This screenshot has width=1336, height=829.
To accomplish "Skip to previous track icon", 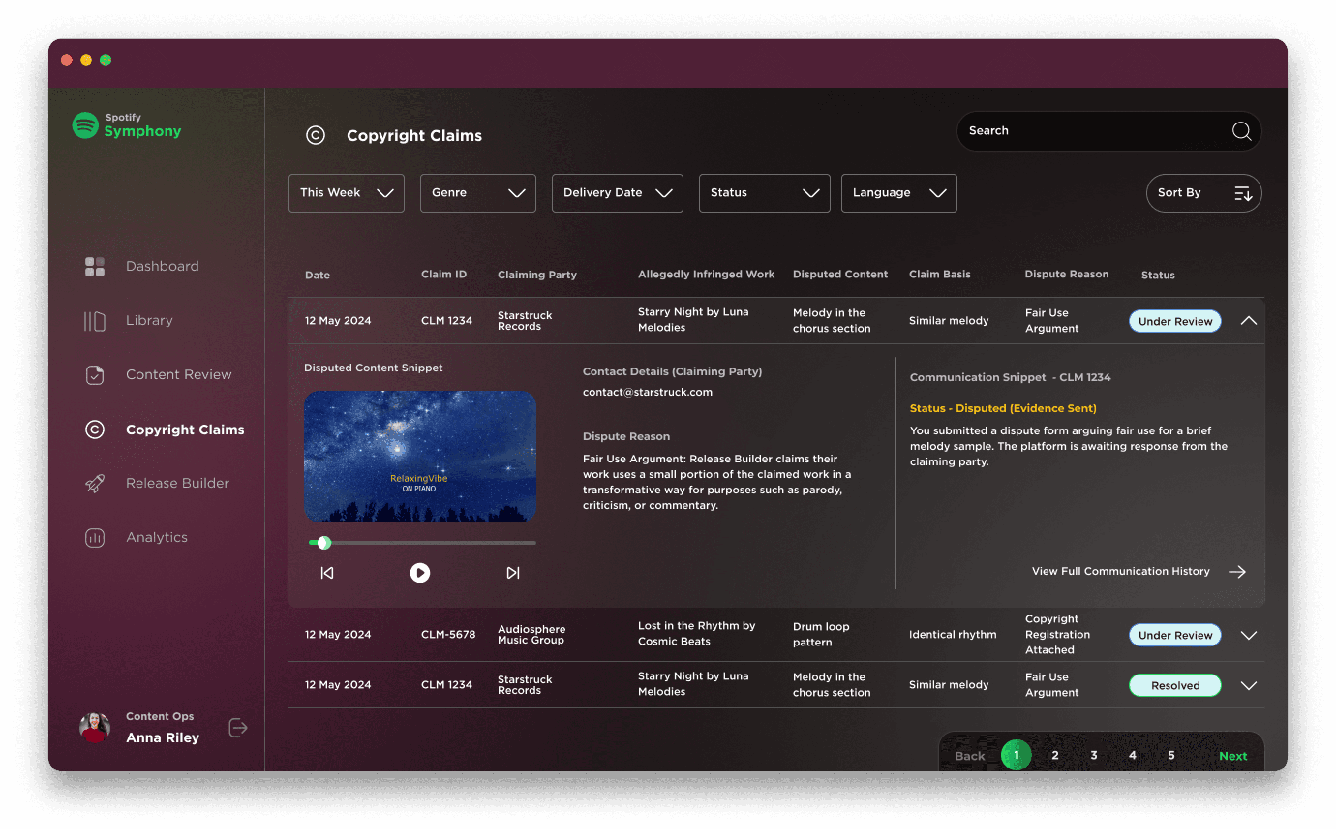I will coord(327,573).
